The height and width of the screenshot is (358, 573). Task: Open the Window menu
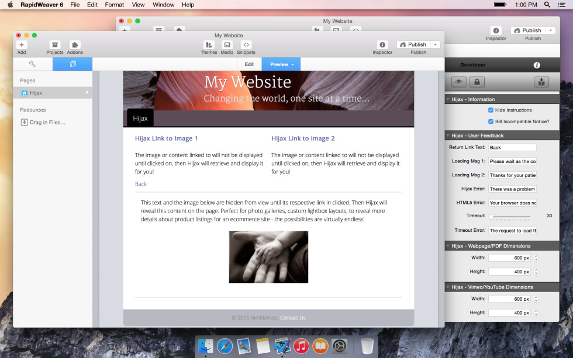click(x=163, y=5)
